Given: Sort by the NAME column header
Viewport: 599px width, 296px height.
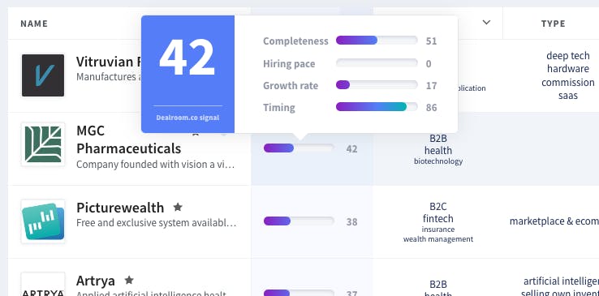Looking at the screenshot, I should 34,24.
